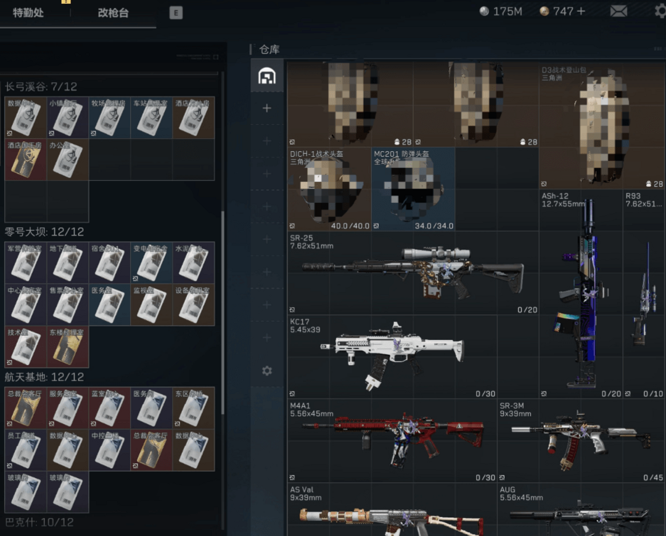
Task: Select the main warehouse stash icon
Action: pos(267,76)
